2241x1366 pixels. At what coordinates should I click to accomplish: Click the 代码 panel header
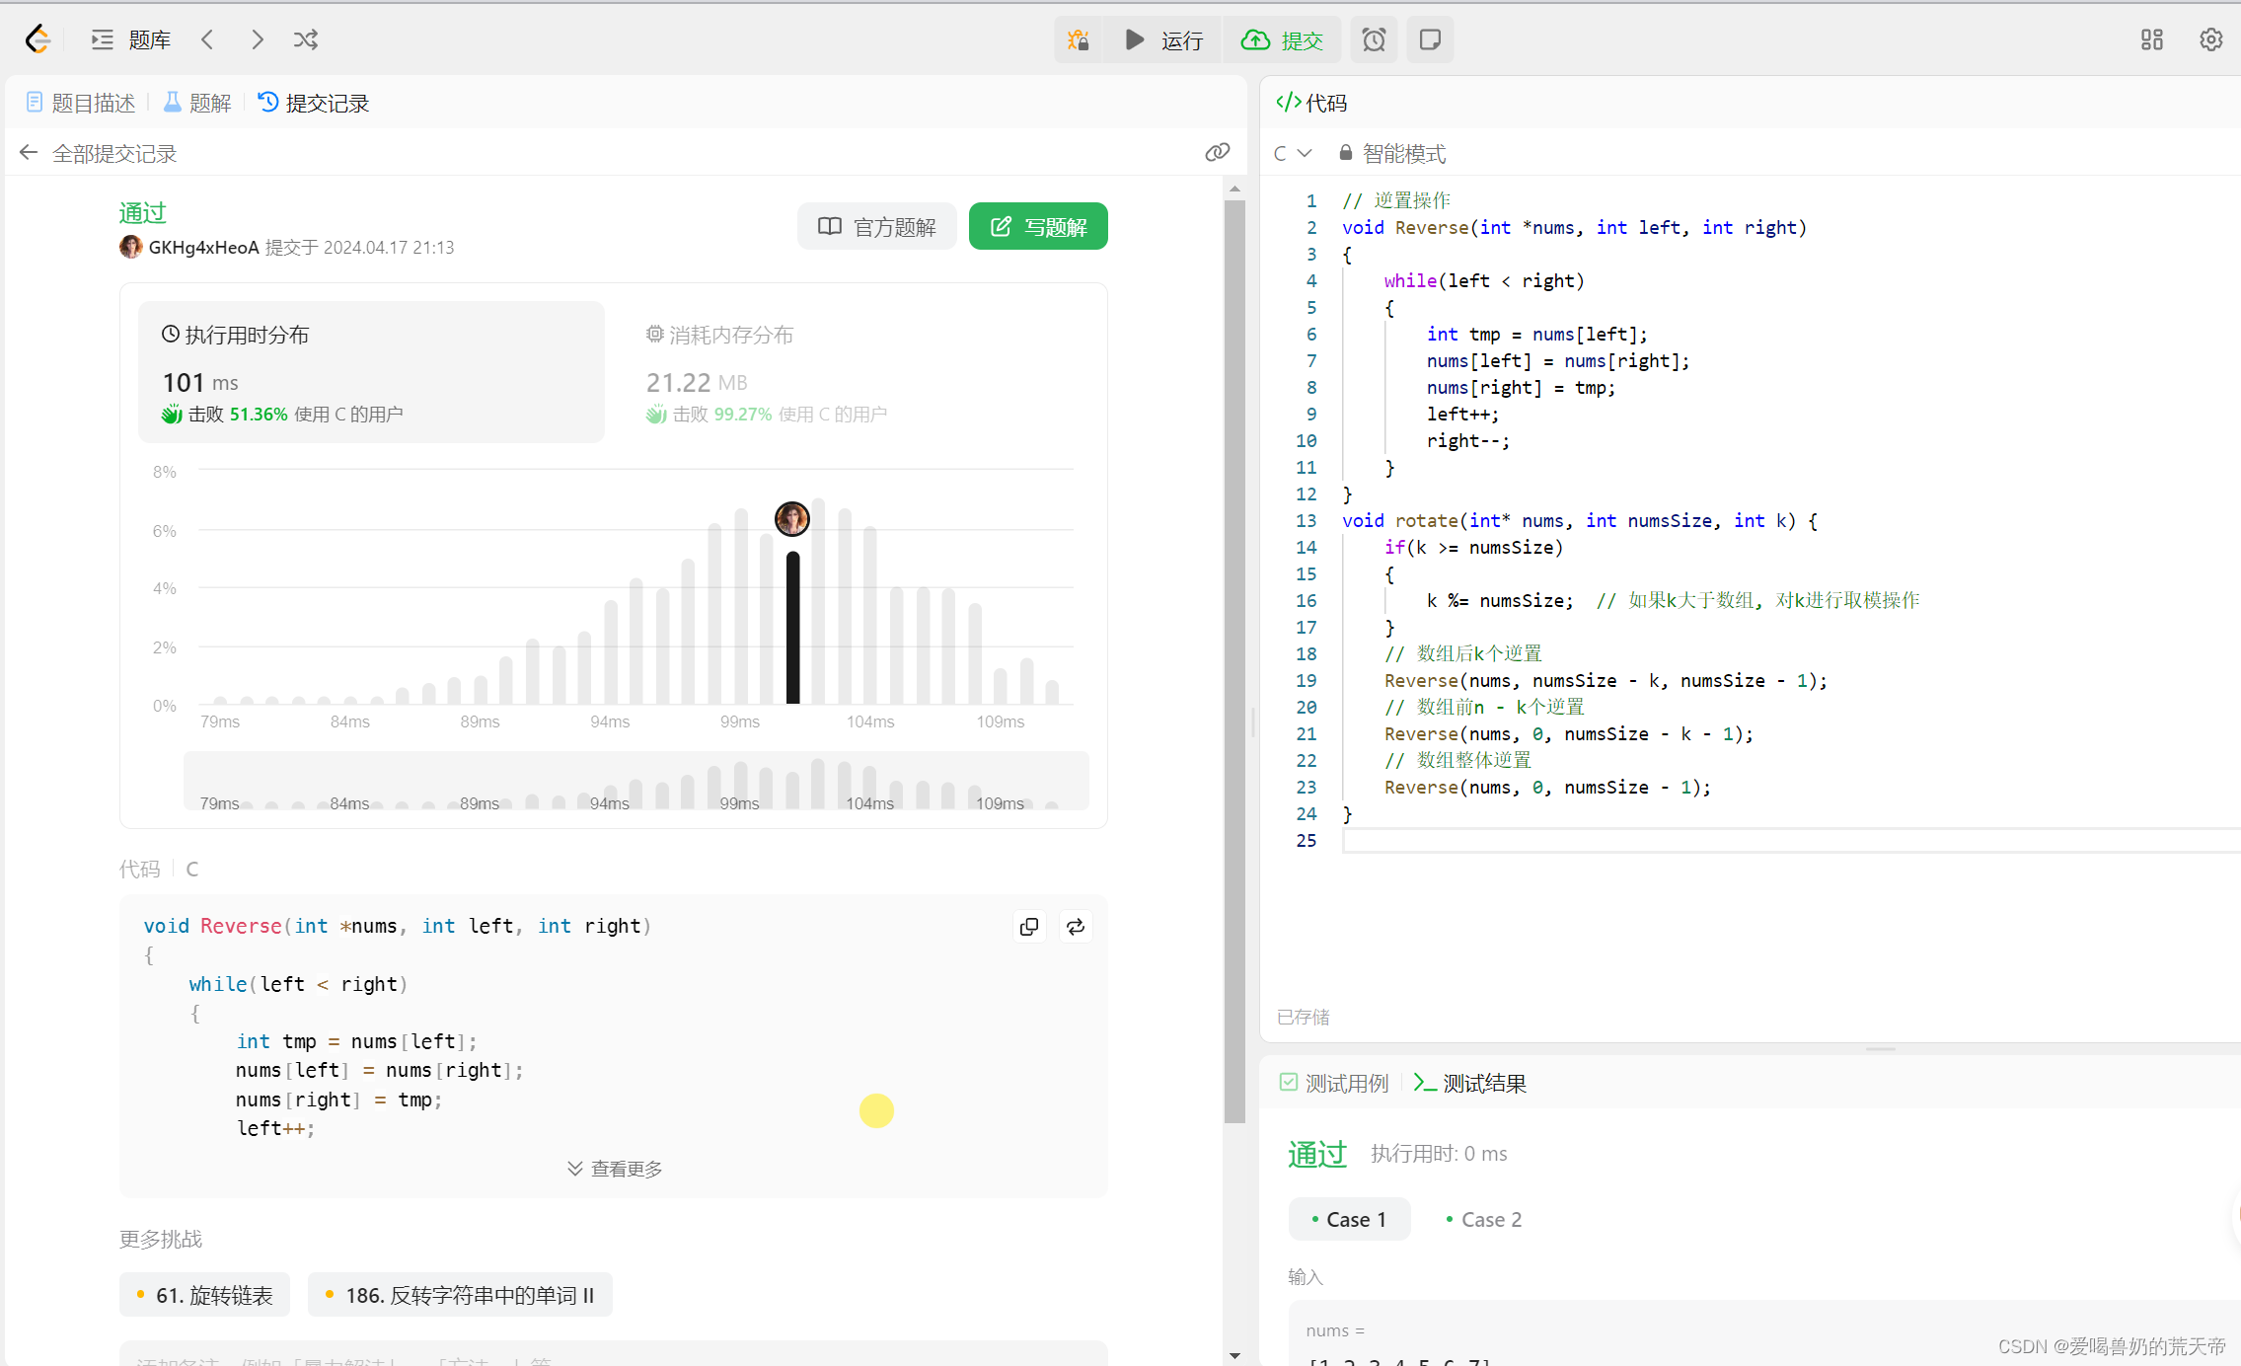(1311, 103)
